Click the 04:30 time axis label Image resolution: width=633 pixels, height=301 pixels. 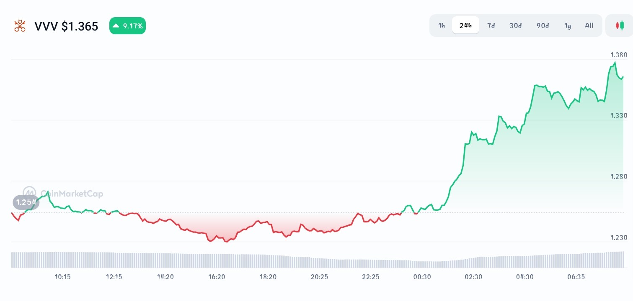click(x=524, y=277)
